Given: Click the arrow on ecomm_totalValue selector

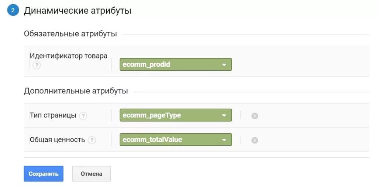Looking at the screenshot, I should coord(224,140).
